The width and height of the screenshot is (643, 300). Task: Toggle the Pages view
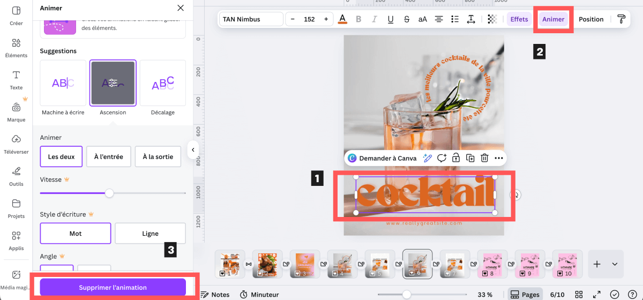525,295
